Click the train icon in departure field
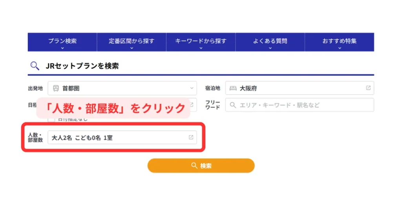The height and width of the screenshot is (211, 402). 56,88
